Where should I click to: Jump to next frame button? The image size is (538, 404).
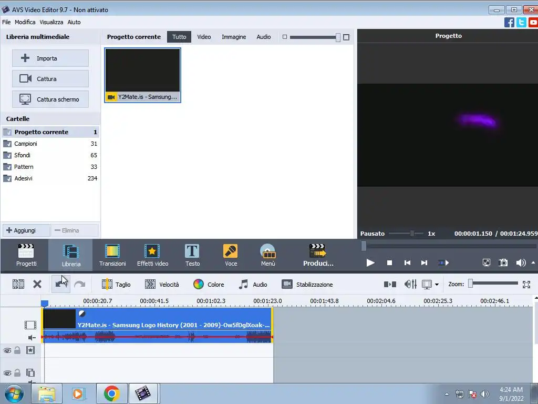tap(424, 263)
